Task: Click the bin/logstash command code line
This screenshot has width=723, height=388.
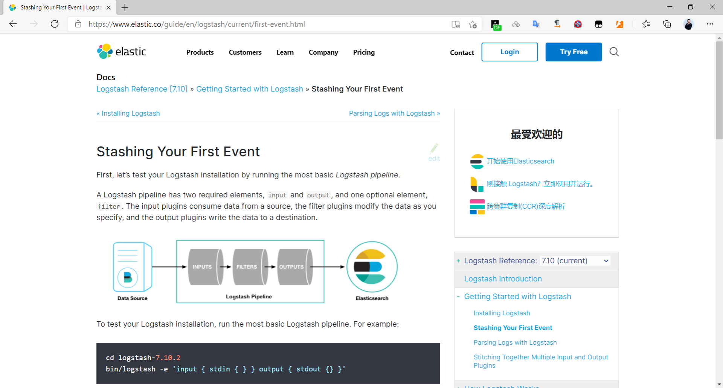Action: (x=226, y=369)
